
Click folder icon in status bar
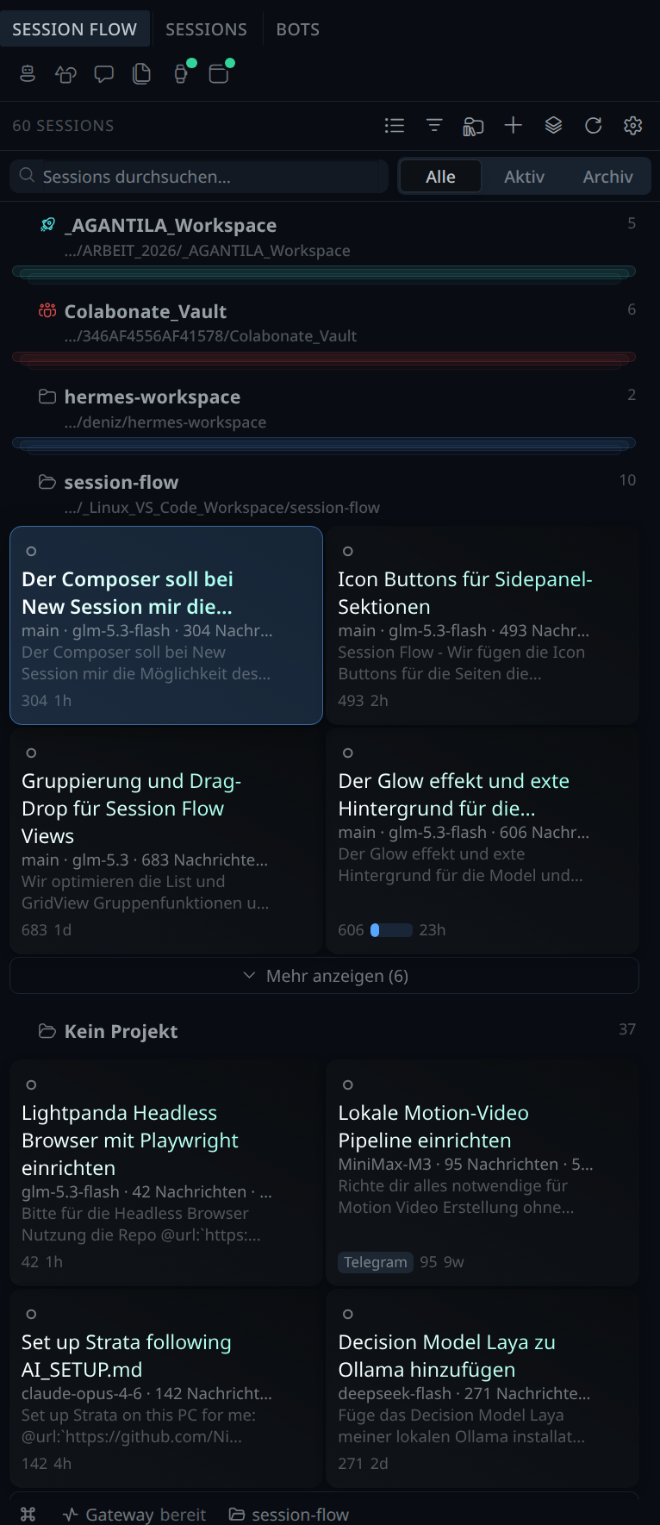coord(237,1514)
